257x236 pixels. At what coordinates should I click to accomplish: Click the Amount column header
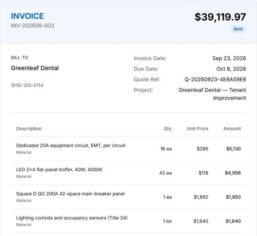click(232, 129)
